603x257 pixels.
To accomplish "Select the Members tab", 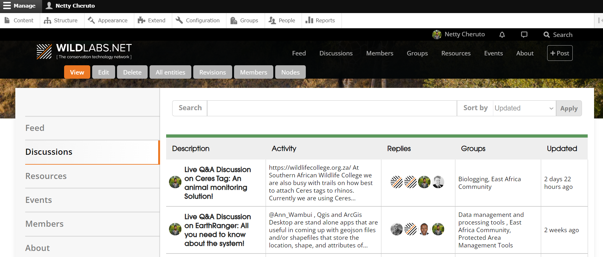I will [x=254, y=72].
